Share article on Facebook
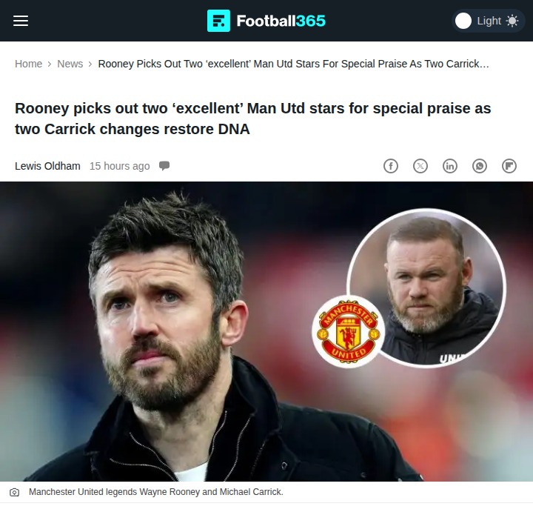The image size is (533, 512). click(x=391, y=166)
